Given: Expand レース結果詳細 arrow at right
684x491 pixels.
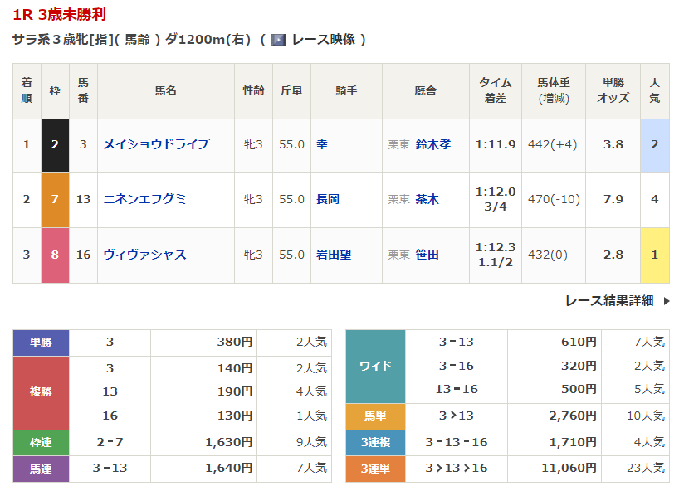Looking at the screenshot, I should (x=666, y=301).
